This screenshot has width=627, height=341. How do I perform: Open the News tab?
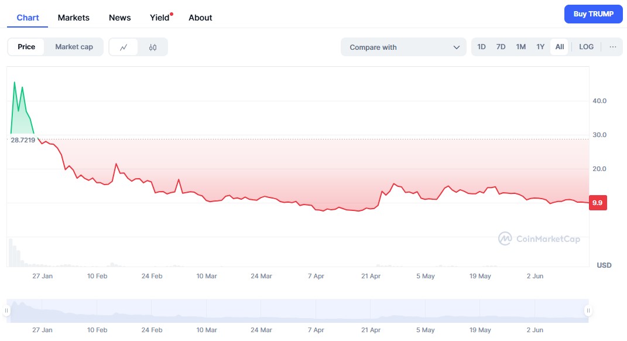[x=119, y=18]
